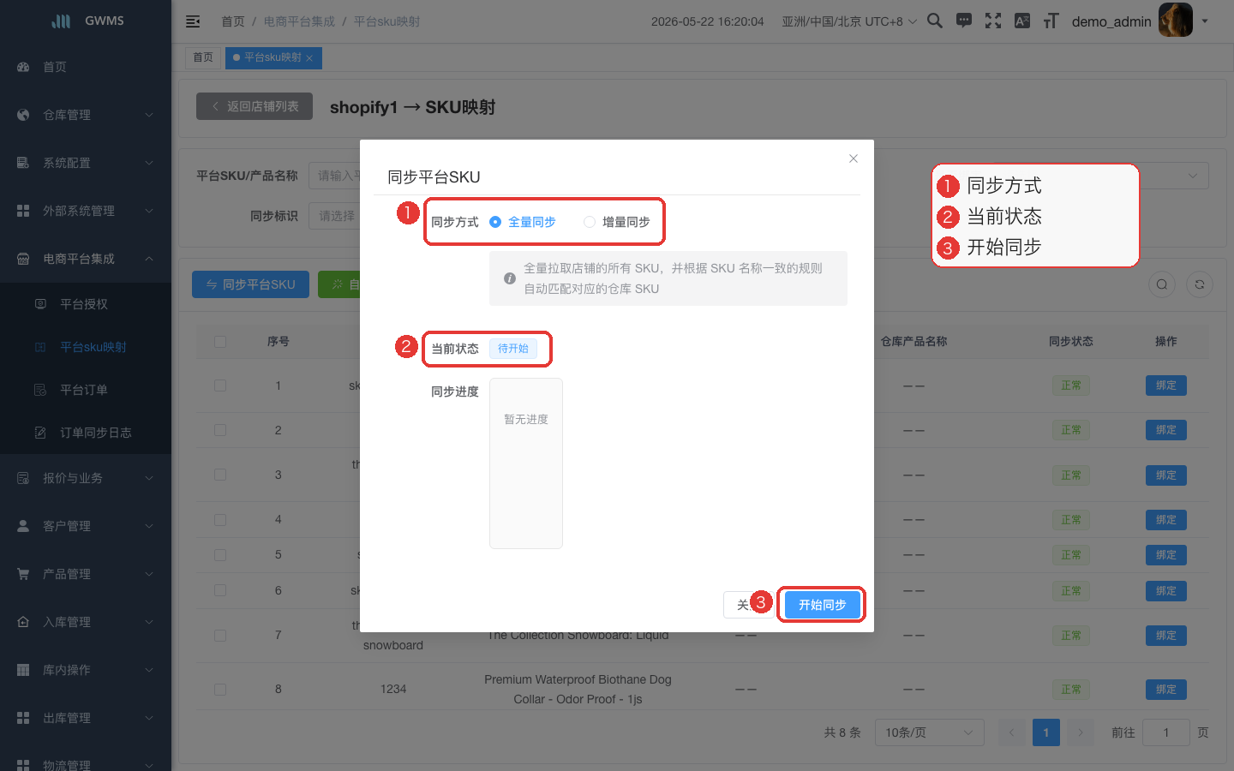Close the 同步平台SKU dialog with X
The height and width of the screenshot is (771, 1234).
click(854, 158)
